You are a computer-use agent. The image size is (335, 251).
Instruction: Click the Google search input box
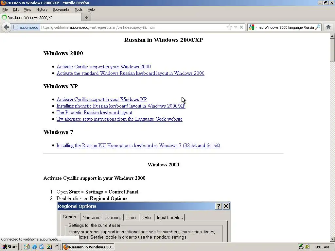pos(286,27)
